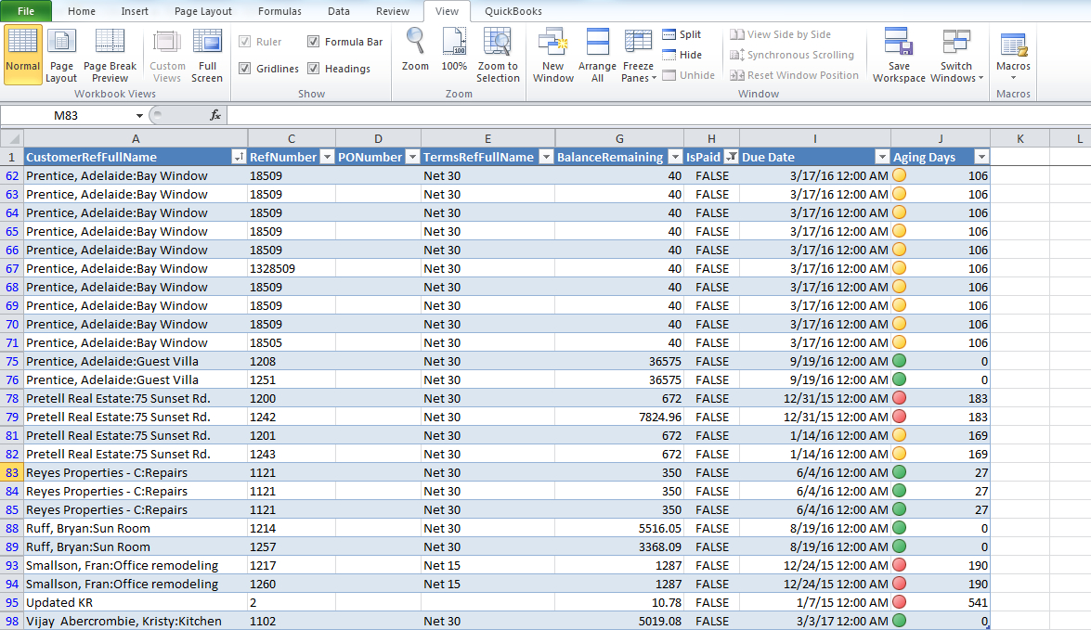Viewport: 1091px width, 630px height.
Task: Click Zoom to Selection
Action: coord(498,54)
